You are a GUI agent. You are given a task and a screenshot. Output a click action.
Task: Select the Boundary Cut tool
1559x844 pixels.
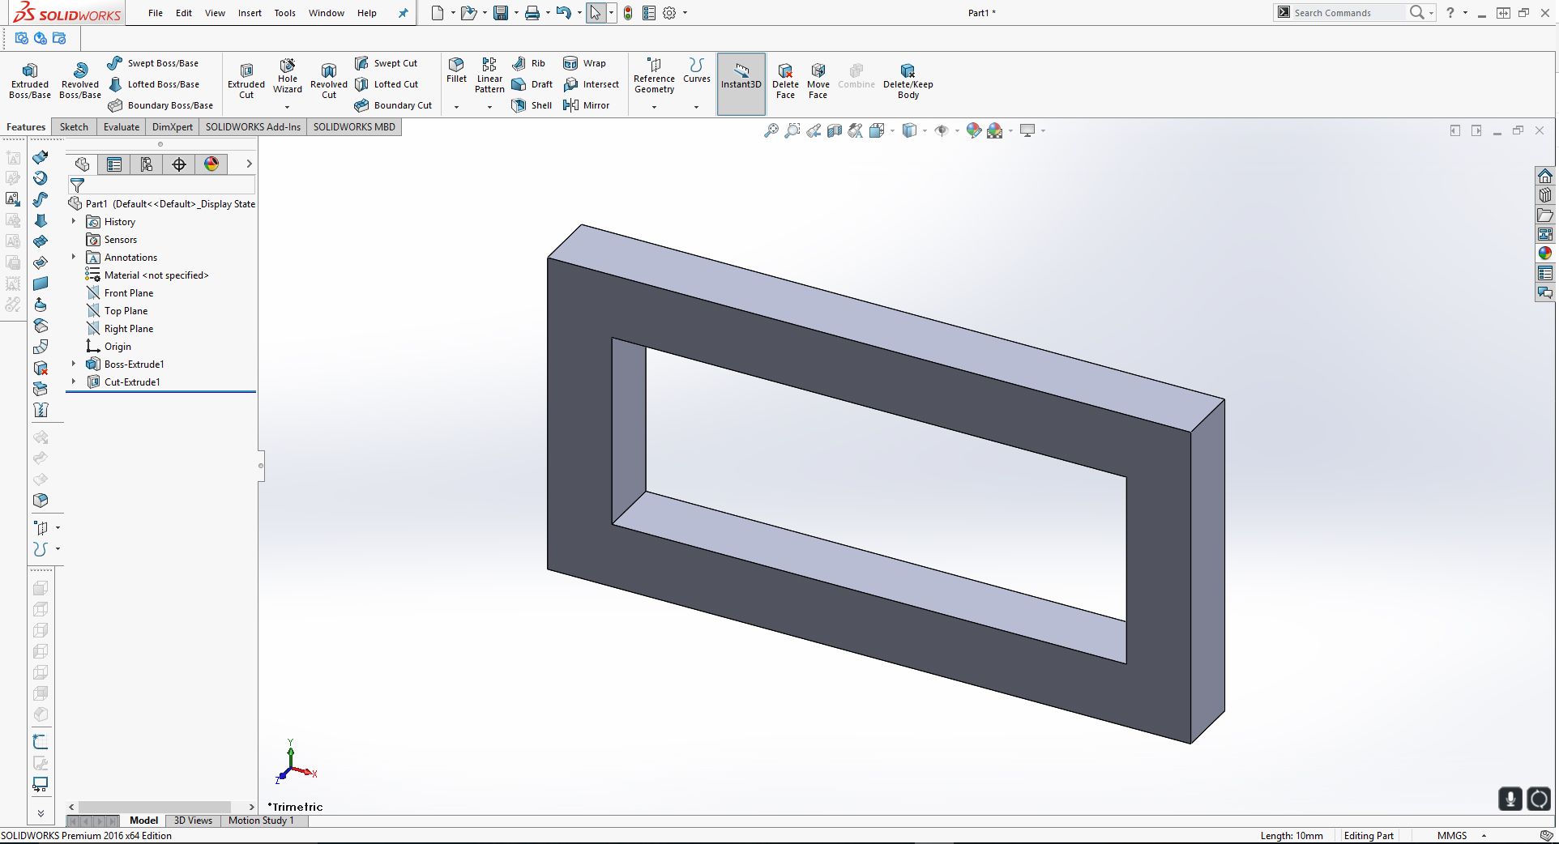tap(393, 105)
